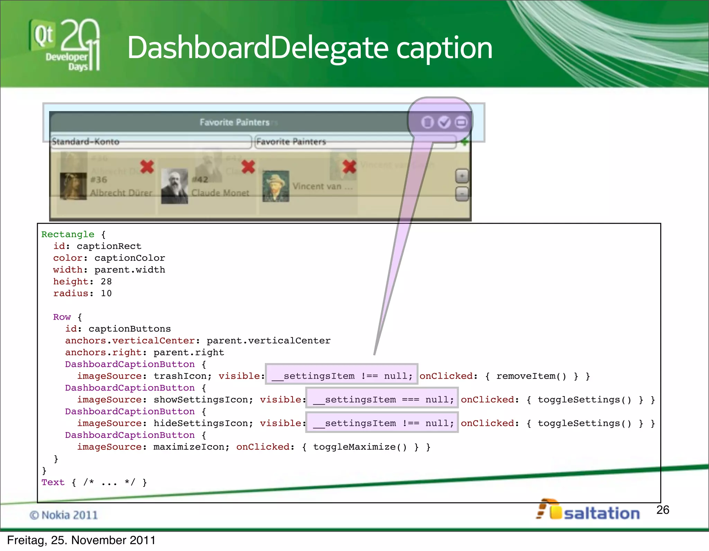709x551 pixels.
Task: Click the 'Text { /* ... */ }' line
Action: 94,483
